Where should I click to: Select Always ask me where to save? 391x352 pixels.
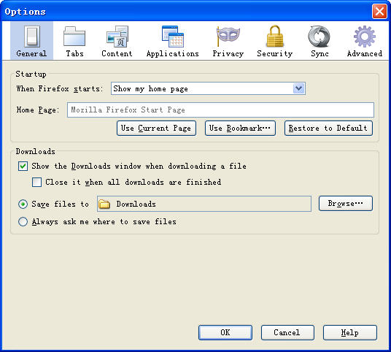click(x=23, y=222)
